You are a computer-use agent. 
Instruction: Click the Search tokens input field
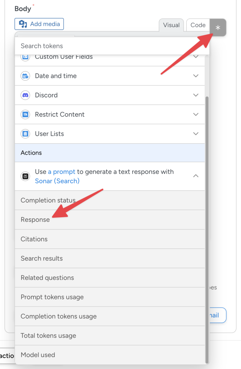(x=72, y=46)
